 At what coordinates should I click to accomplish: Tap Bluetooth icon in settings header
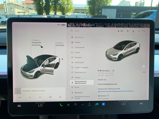coord(139,31)
